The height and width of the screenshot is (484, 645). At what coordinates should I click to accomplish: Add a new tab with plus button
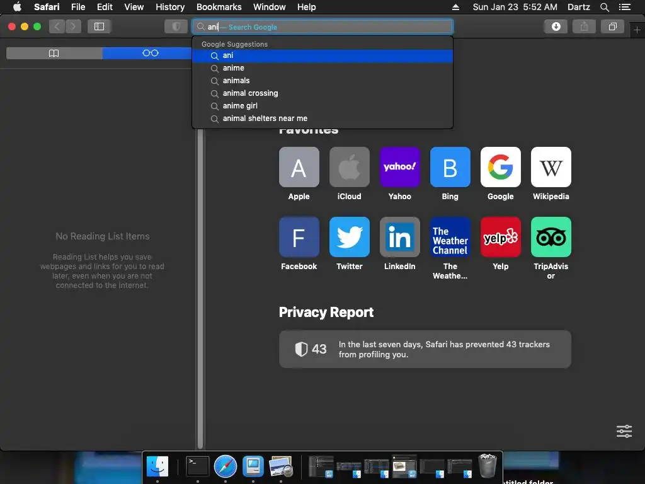pyautogui.click(x=637, y=30)
